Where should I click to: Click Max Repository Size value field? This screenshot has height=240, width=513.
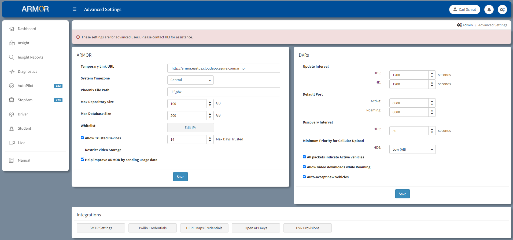point(187,104)
